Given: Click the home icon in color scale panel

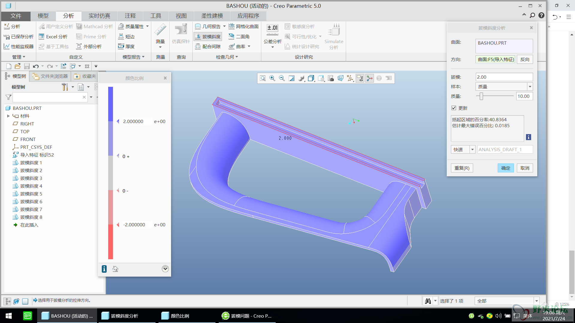Looking at the screenshot, I should (x=115, y=269).
